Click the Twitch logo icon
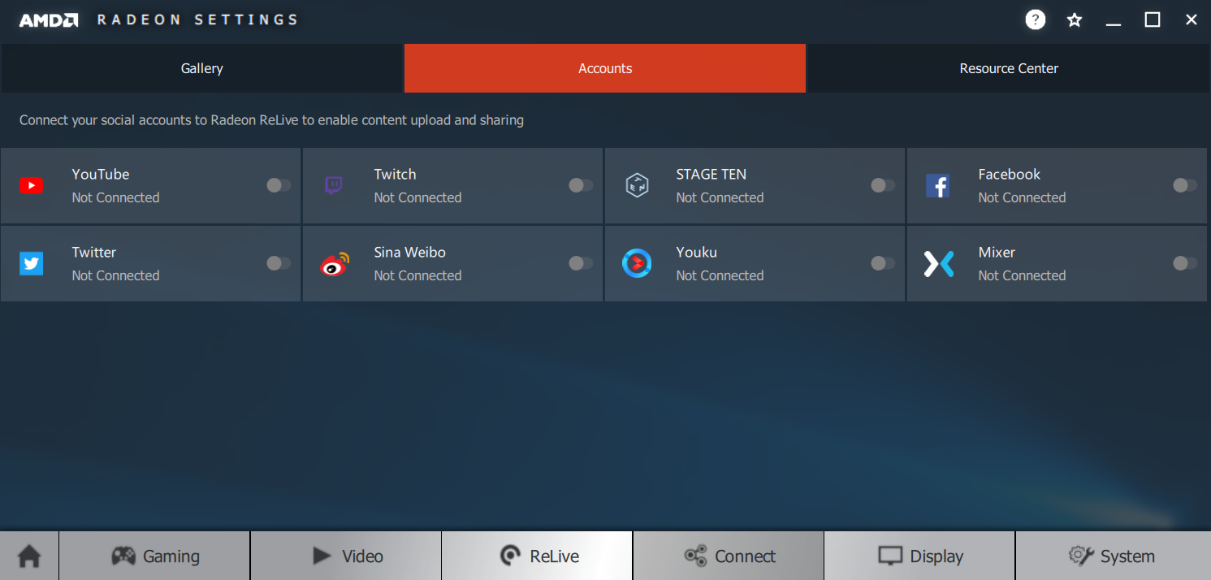The width and height of the screenshot is (1211, 580). pyautogui.click(x=334, y=186)
